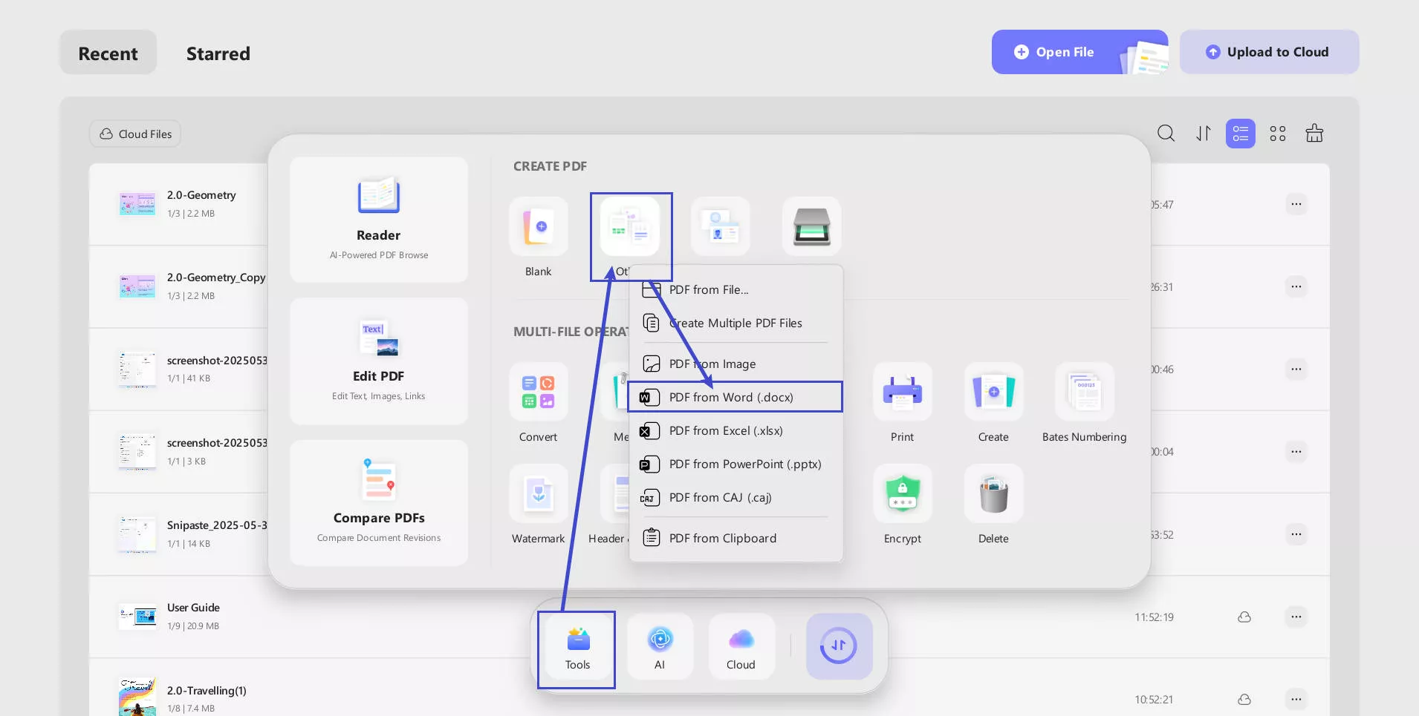Switch to the Starred tab
Screen dimensions: 1419x716
(218, 53)
